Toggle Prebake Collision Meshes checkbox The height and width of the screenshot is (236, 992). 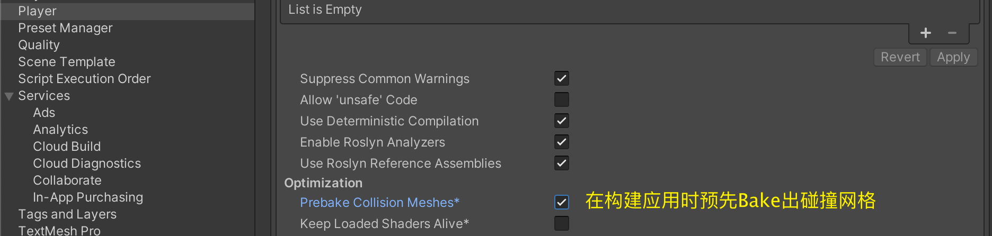coord(562,202)
